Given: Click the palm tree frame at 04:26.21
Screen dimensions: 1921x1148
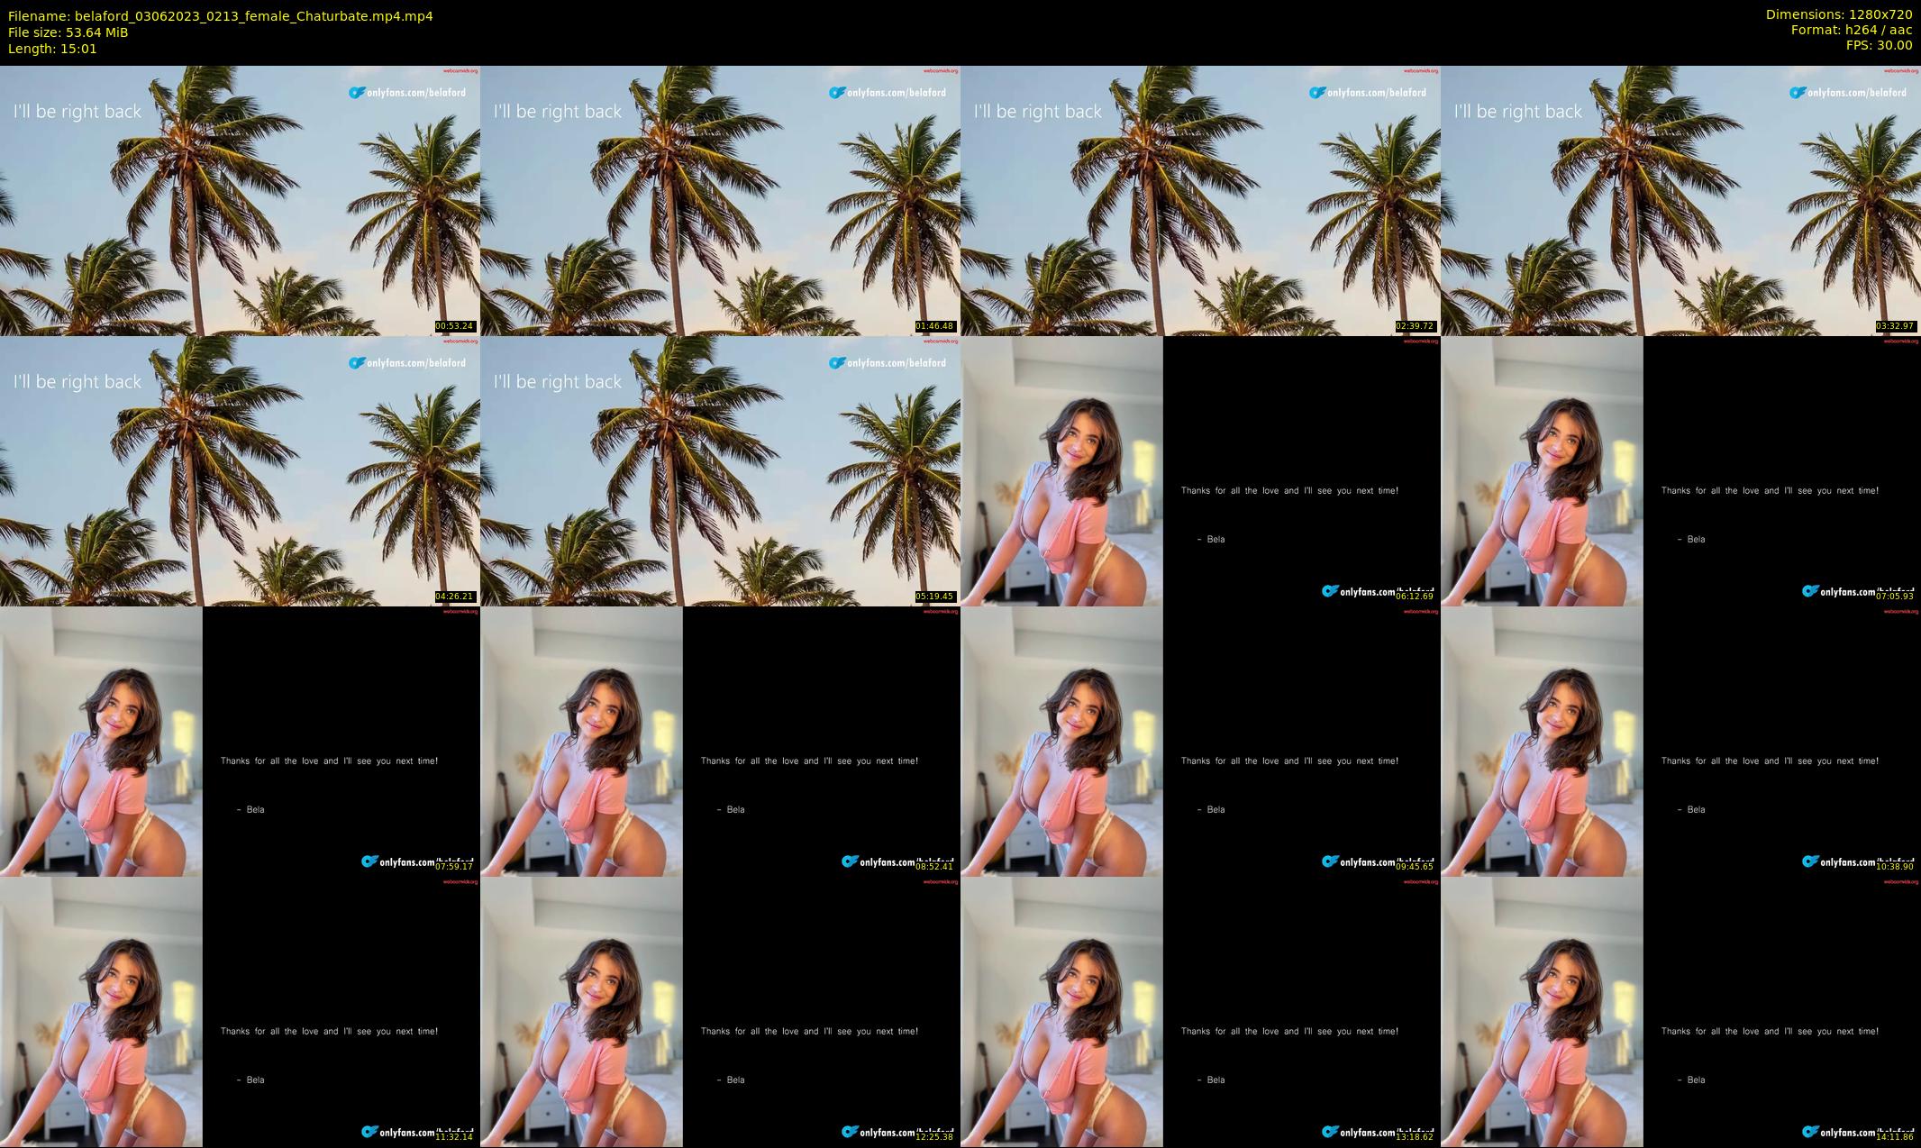Looking at the screenshot, I should click(x=240, y=470).
